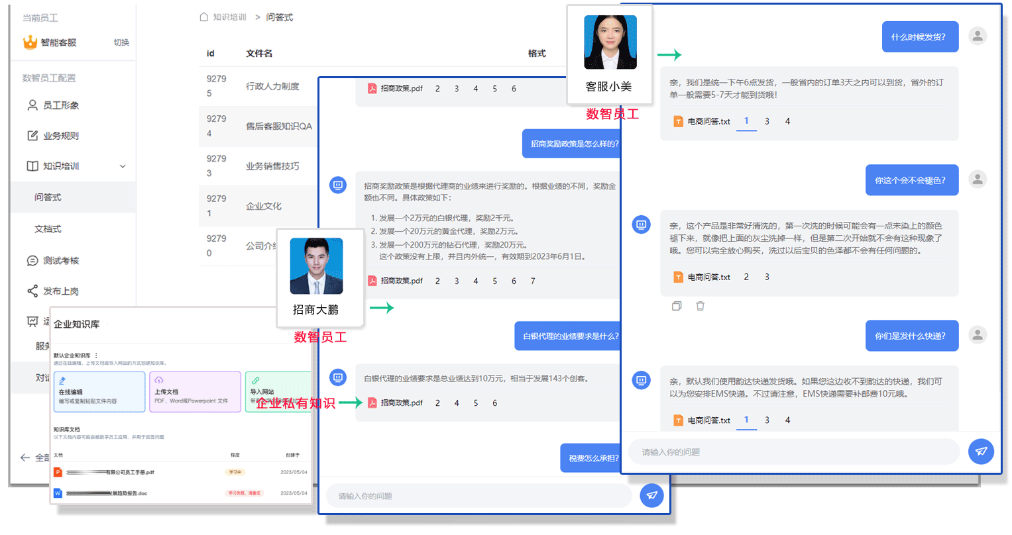
Task: Select the 问答式 submenu item
Action: coord(73,197)
